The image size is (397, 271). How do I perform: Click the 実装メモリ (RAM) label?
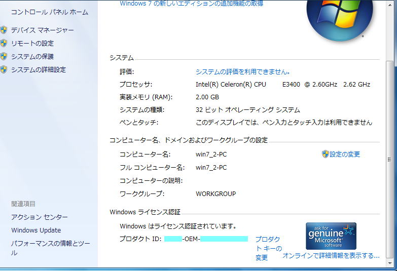tap(146, 97)
